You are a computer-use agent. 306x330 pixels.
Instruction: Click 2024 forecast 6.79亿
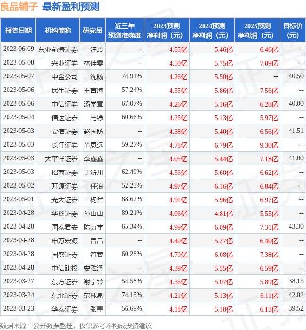coord(224,145)
